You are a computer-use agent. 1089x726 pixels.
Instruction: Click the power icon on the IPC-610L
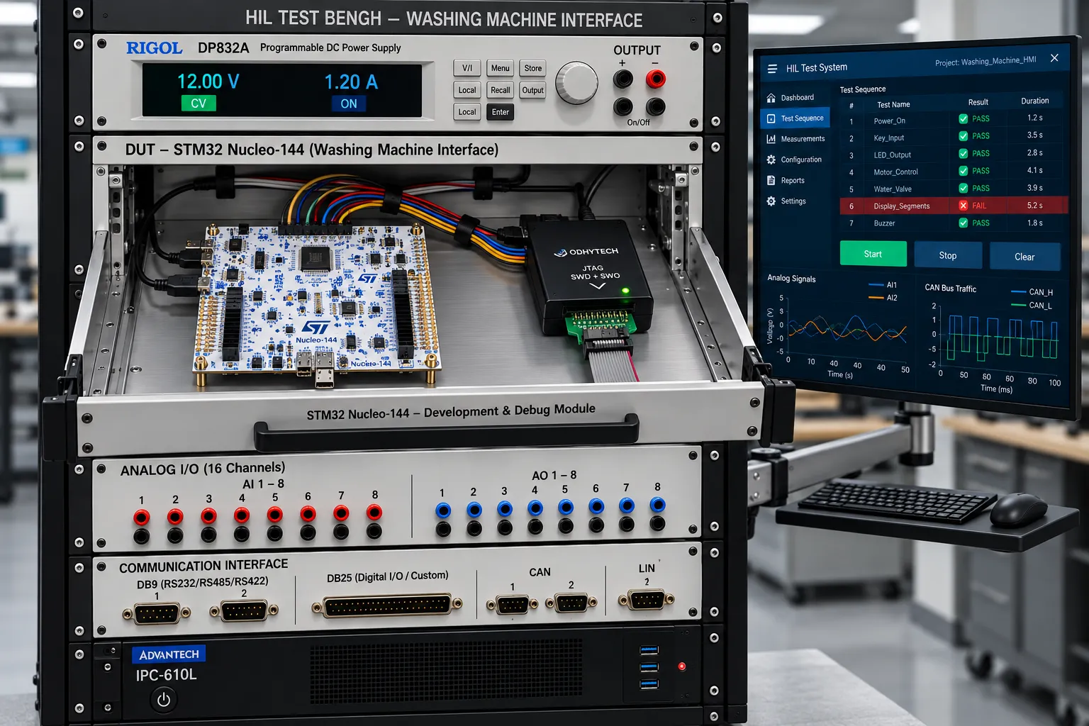pos(164,700)
